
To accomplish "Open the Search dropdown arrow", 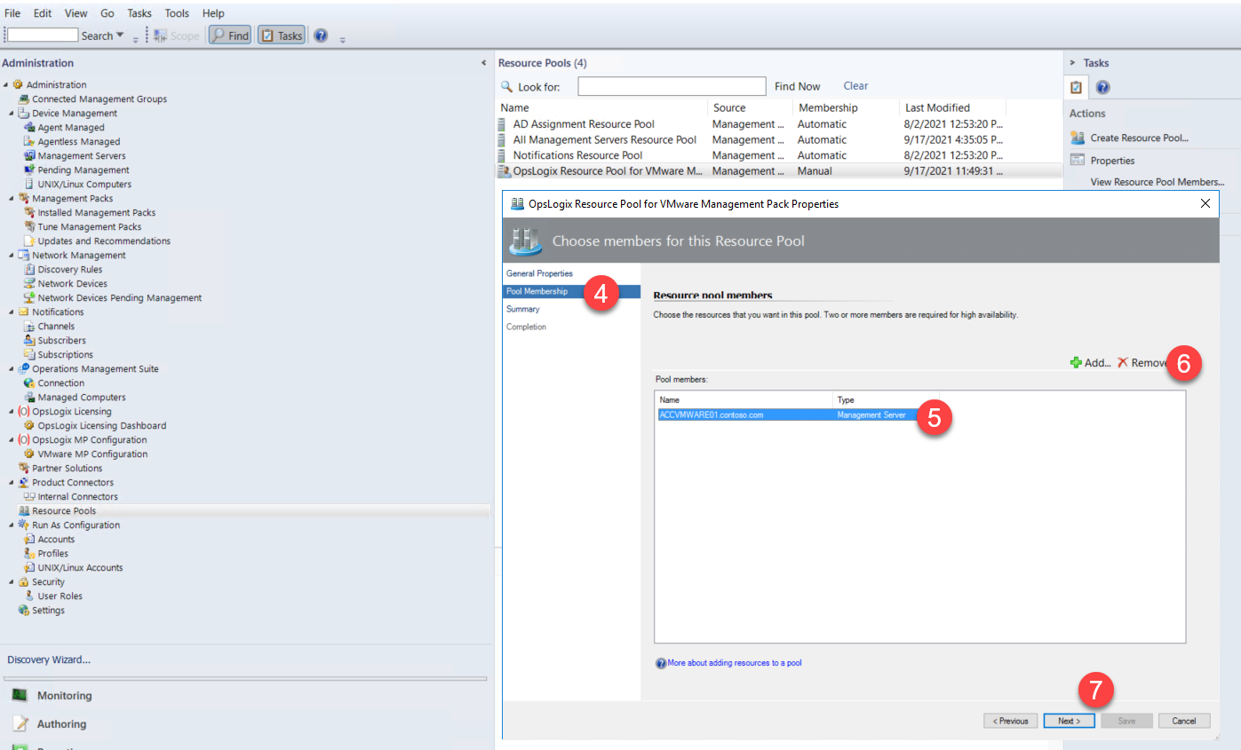I will [x=120, y=36].
